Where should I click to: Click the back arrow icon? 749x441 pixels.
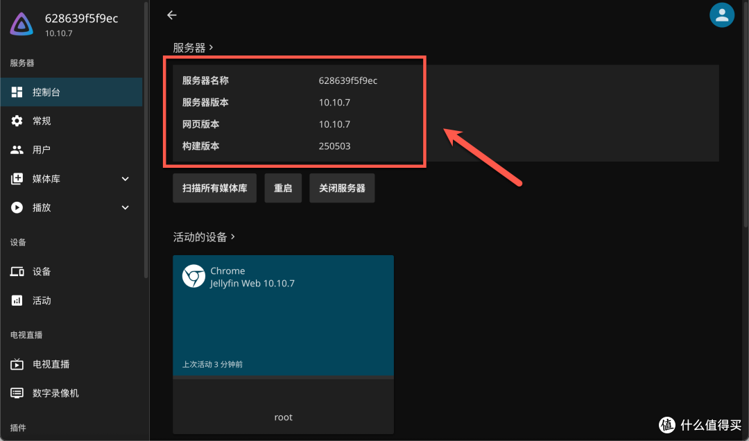tap(172, 15)
